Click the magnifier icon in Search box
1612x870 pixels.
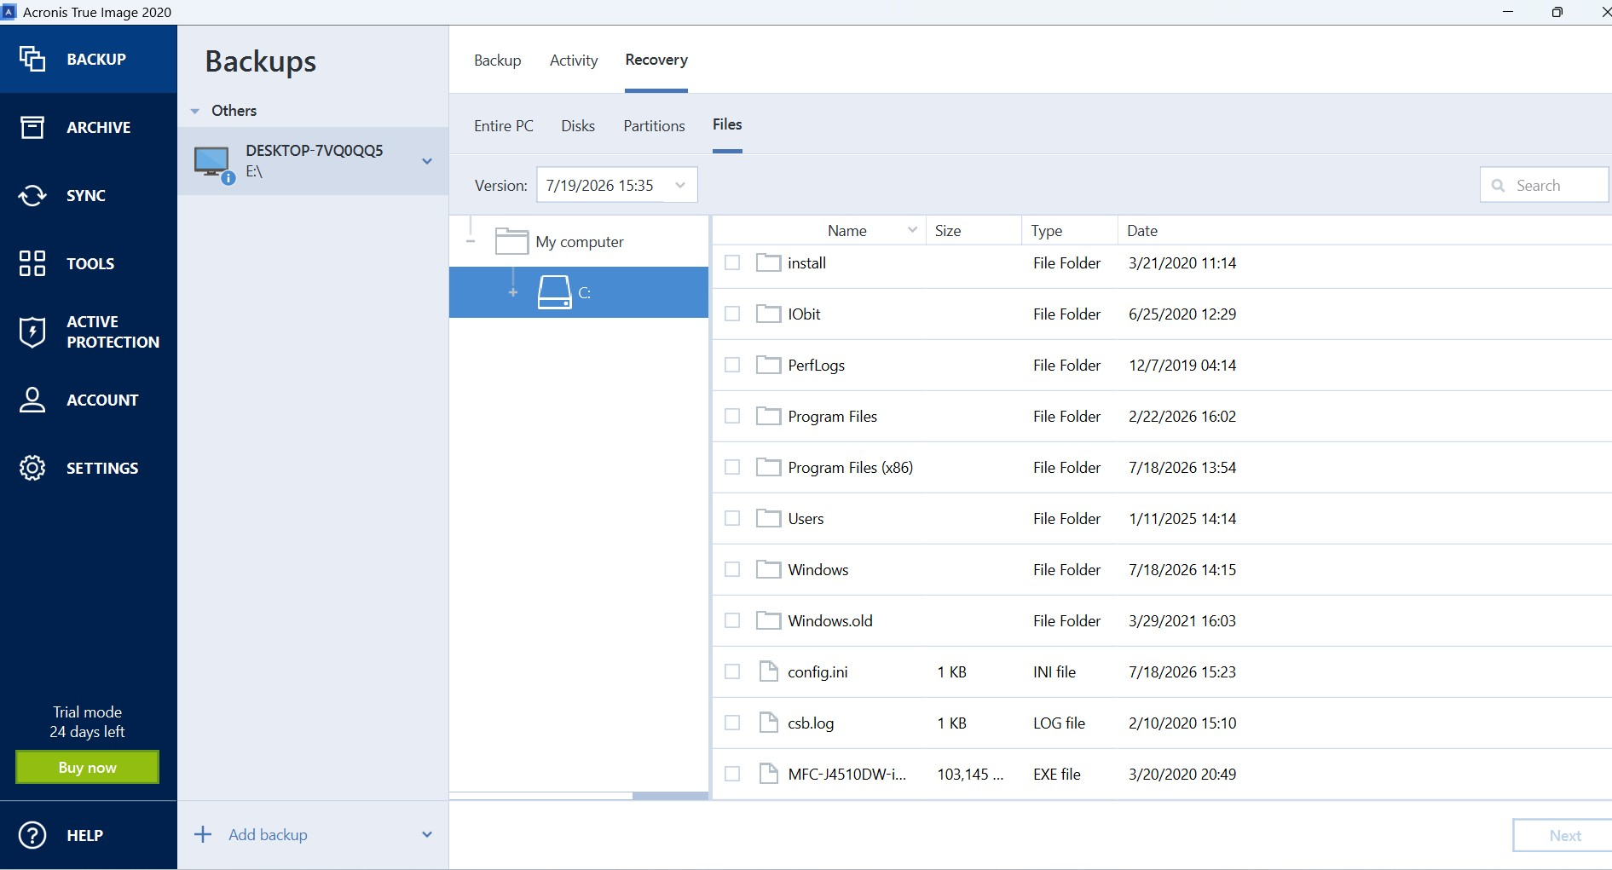click(x=1498, y=186)
